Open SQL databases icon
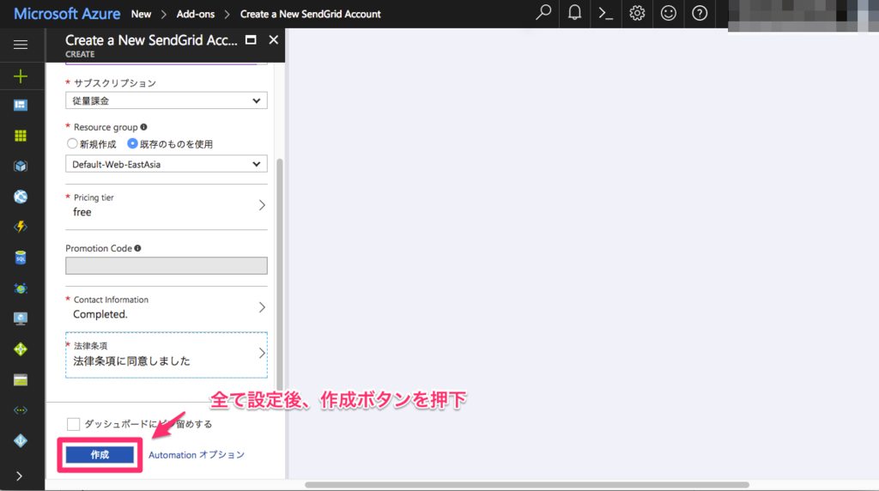Screen dimensions: 879x491 pyautogui.click(x=21, y=258)
